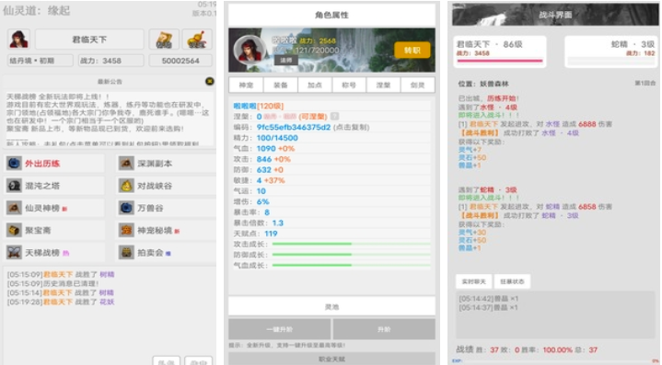Image resolution: width=662 pixels, height=365 pixels.
Task: Click the 战斗界面 header banner
Action: click(555, 16)
